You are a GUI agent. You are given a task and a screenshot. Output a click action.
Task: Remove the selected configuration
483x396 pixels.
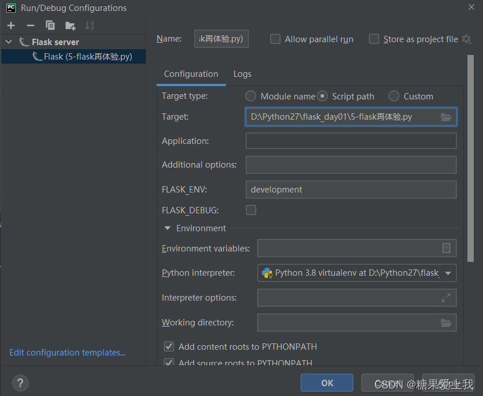(30, 25)
